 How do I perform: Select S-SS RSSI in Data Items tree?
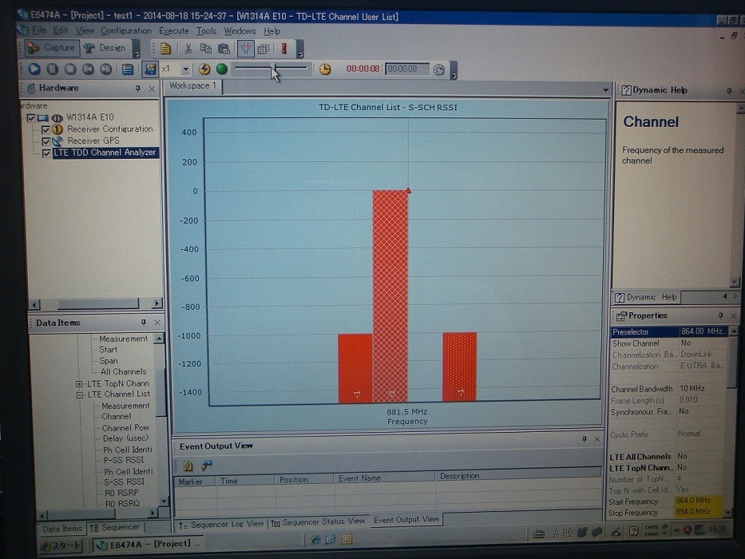[125, 482]
